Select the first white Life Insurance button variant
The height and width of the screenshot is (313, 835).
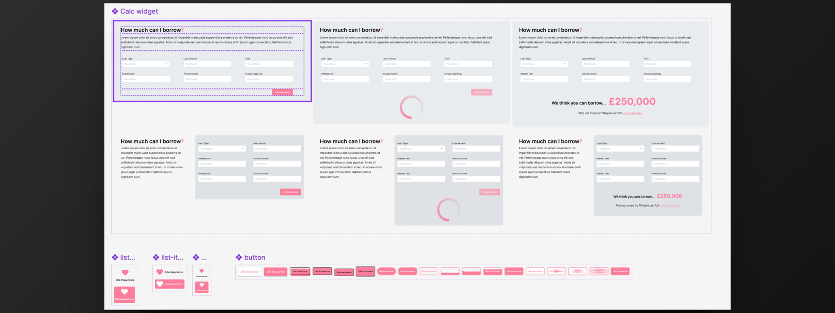(x=250, y=272)
